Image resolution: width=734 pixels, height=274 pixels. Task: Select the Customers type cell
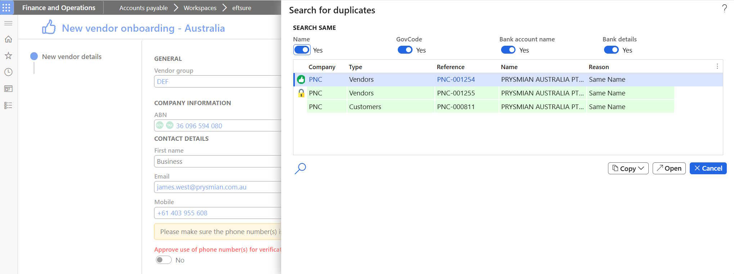point(391,107)
